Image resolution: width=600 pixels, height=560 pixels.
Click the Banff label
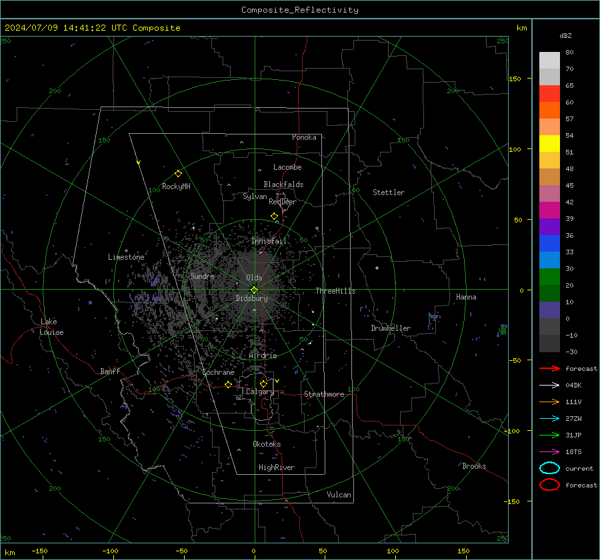[110, 371]
